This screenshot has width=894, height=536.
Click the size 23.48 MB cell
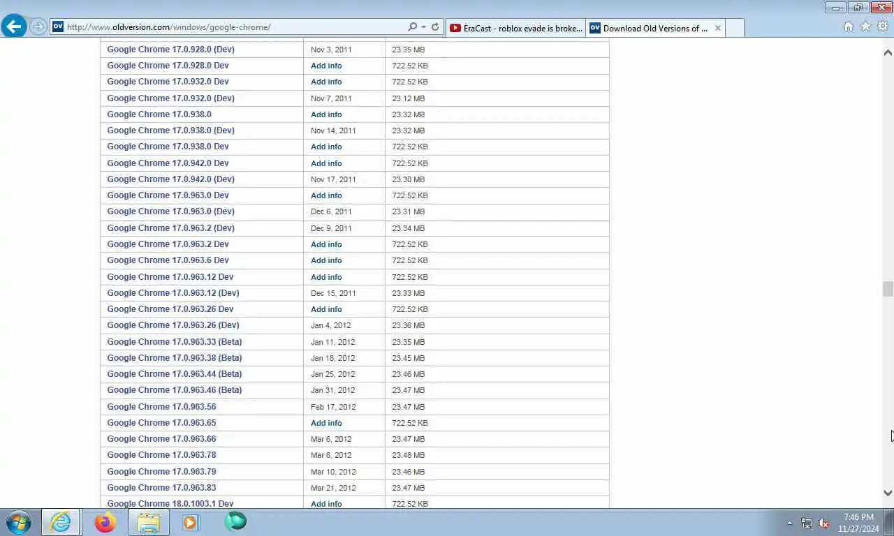(x=409, y=455)
